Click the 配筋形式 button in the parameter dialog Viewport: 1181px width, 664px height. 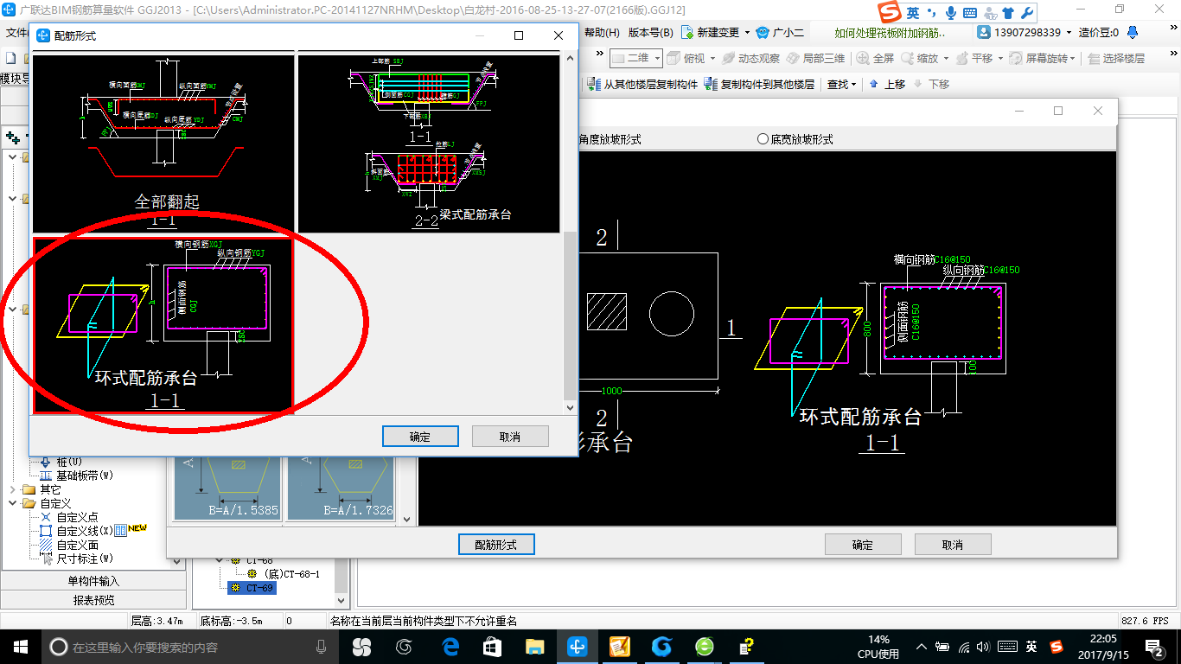point(496,545)
